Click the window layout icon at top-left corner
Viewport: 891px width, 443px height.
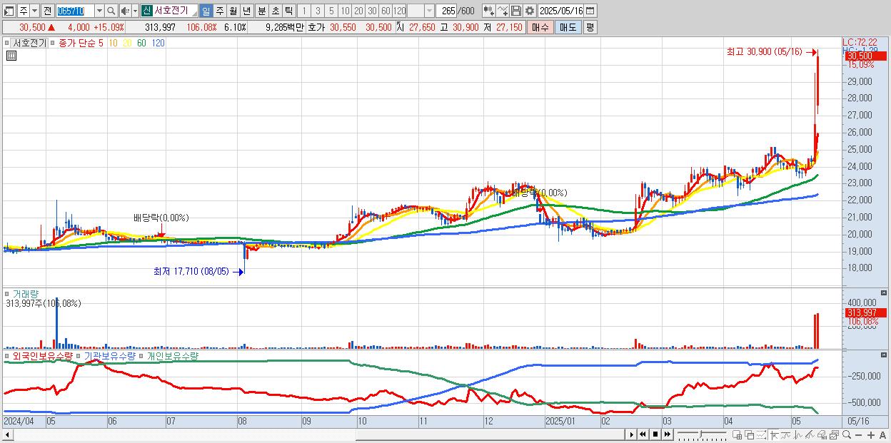tap(9, 11)
